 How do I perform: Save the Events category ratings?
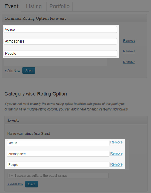31,184
